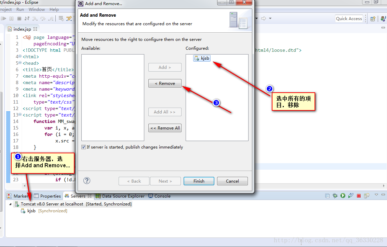Viewport: 387px width, 247px height.
Task: Switch to the Console tab
Action: [160, 196]
